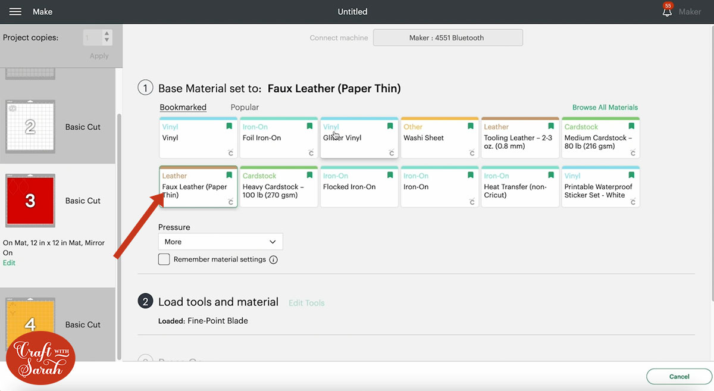Toggle bookmark on Medium Cardstock tile
The height and width of the screenshot is (391, 714).
(x=631, y=127)
